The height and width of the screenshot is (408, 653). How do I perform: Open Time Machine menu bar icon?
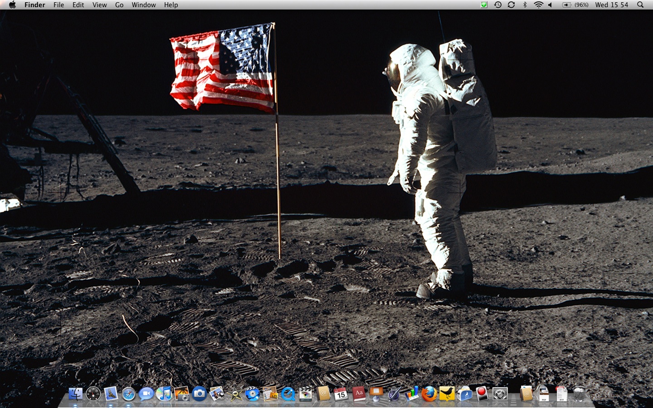click(x=498, y=5)
